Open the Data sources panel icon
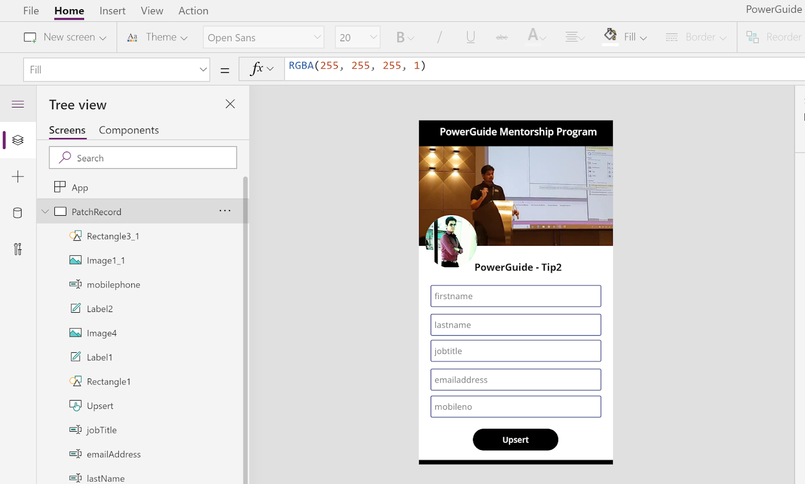 18,213
